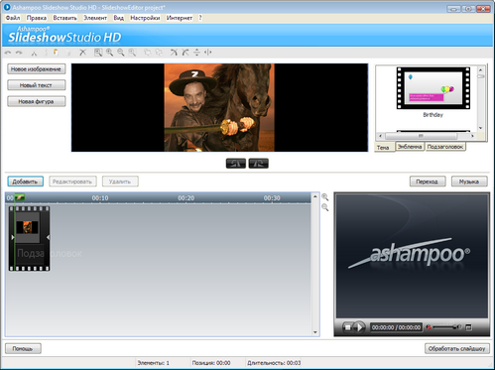Click the Редактировать button
Viewport: 495px width, 370px height.
(72, 182)
